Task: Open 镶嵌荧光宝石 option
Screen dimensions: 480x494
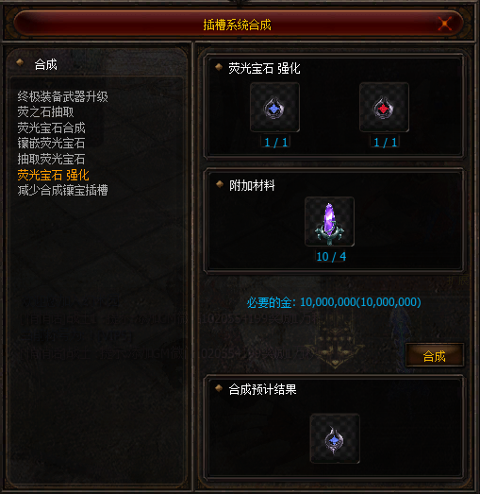Action: point(51,143)
